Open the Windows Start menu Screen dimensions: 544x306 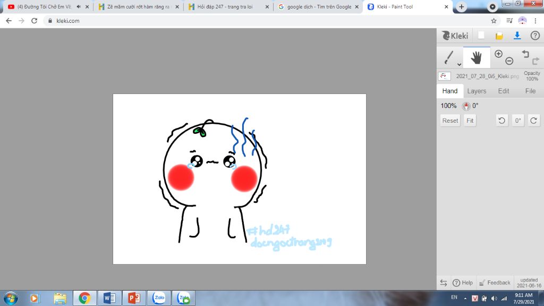11,298
